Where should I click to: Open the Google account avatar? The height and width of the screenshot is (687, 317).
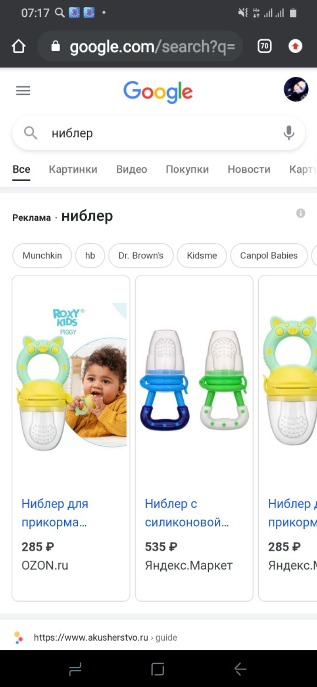296,89
